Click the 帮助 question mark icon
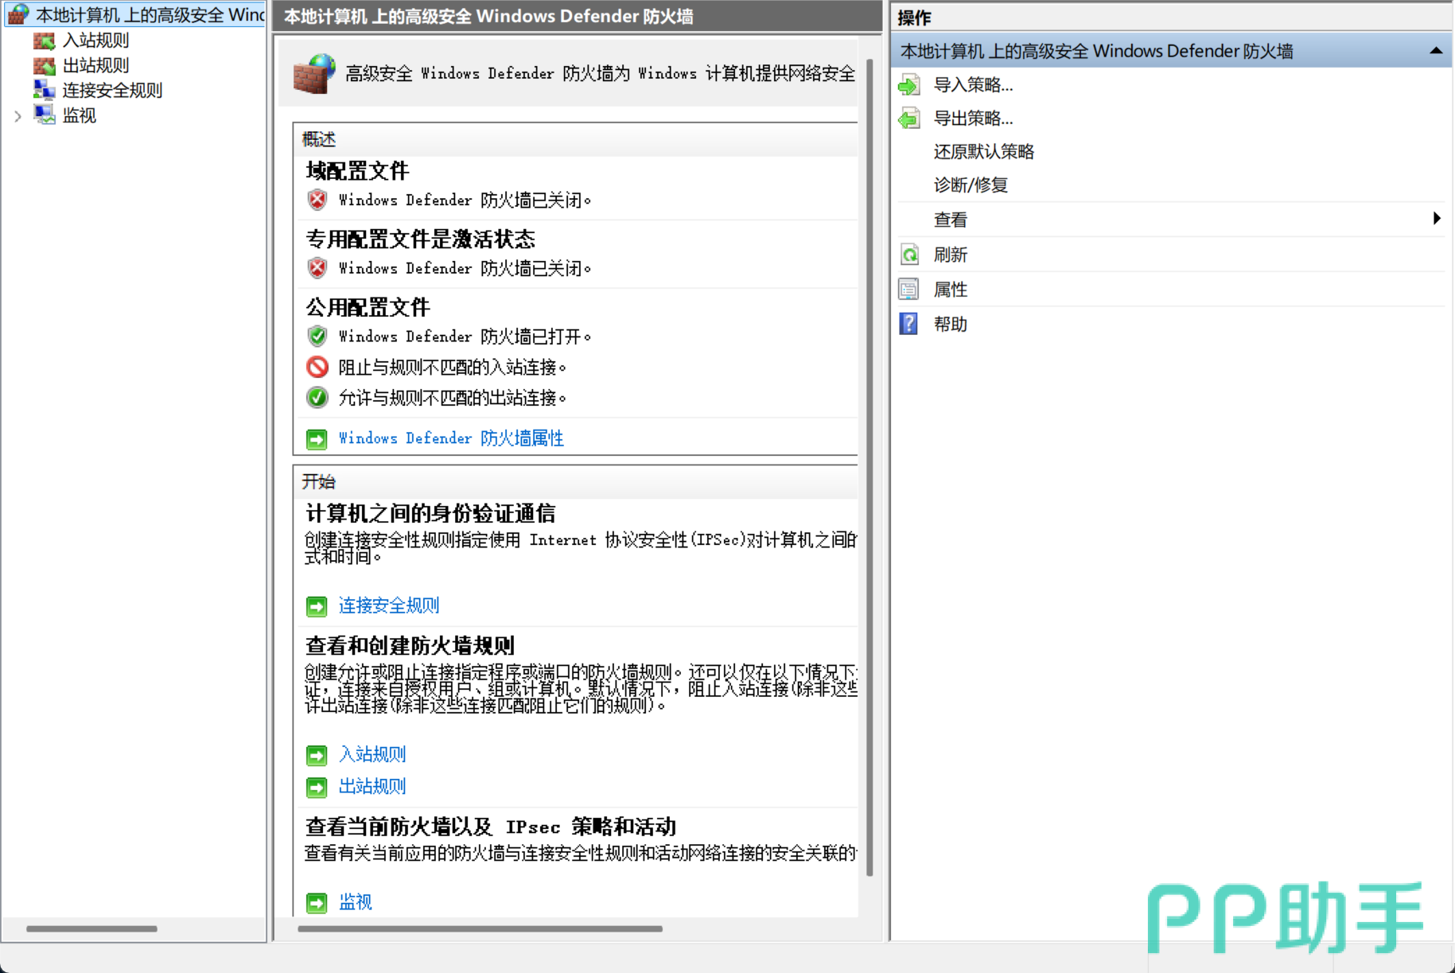This screenshot has width=1455, height=973. pyautogui.click(x=908, y=324)
